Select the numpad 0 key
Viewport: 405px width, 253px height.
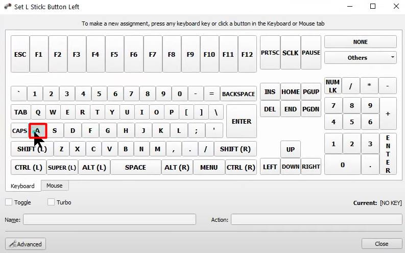[x=343, y=165]
